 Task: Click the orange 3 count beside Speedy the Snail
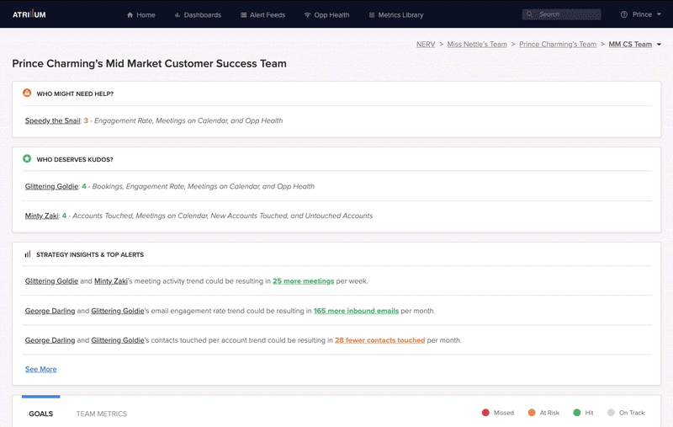pyautogui.click(x=86, y=120)
